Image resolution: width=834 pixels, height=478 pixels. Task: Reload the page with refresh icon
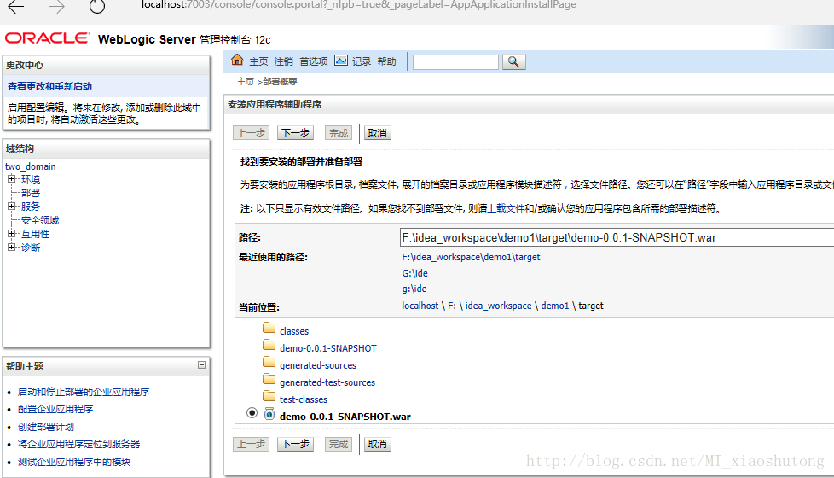tap(97, 6)
